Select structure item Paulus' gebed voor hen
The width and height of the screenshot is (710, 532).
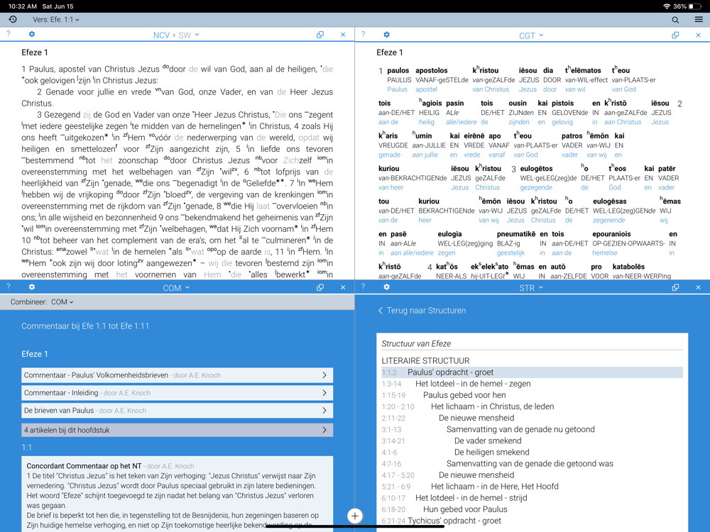tap(464, 395)
